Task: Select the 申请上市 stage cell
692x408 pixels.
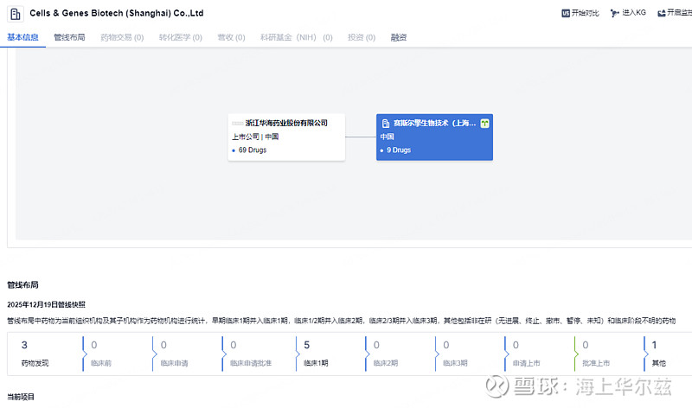Action: 539,354
